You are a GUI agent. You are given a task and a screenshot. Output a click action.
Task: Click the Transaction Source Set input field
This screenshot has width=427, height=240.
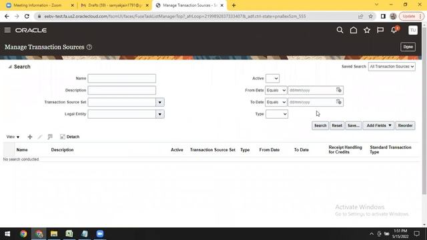(121, 102)
